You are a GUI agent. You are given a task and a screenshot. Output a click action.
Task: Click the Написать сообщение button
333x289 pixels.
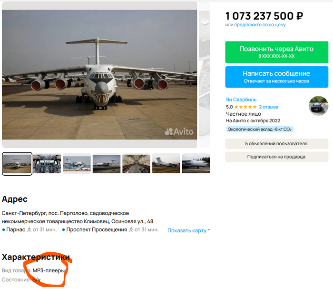pos(277,77)
